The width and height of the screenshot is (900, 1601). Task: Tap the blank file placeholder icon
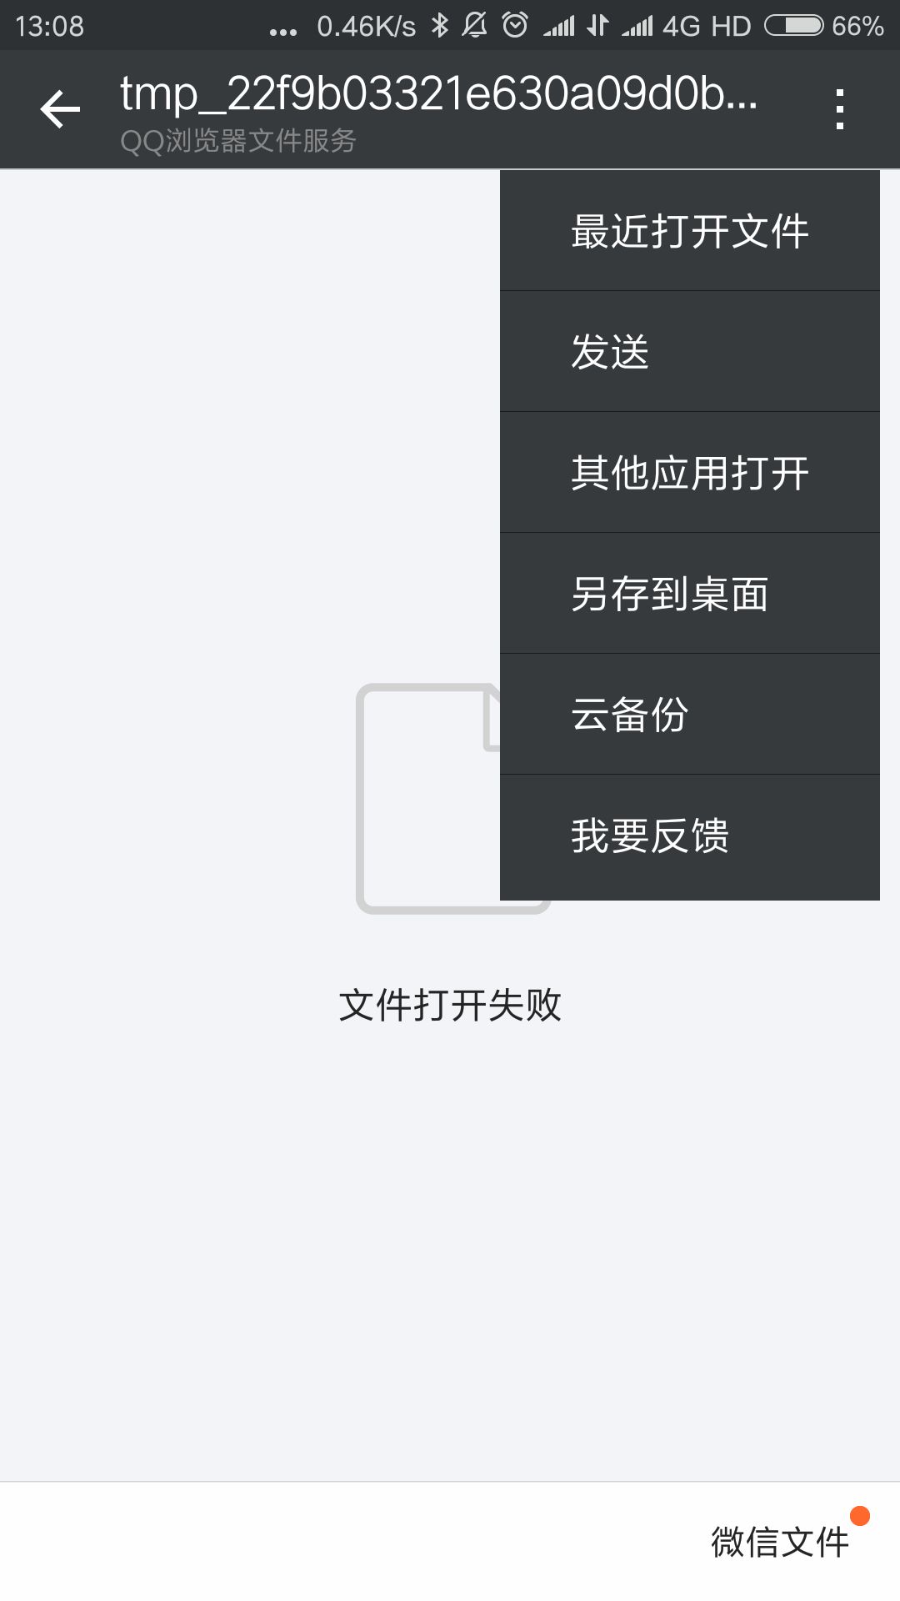click(428, 798)
